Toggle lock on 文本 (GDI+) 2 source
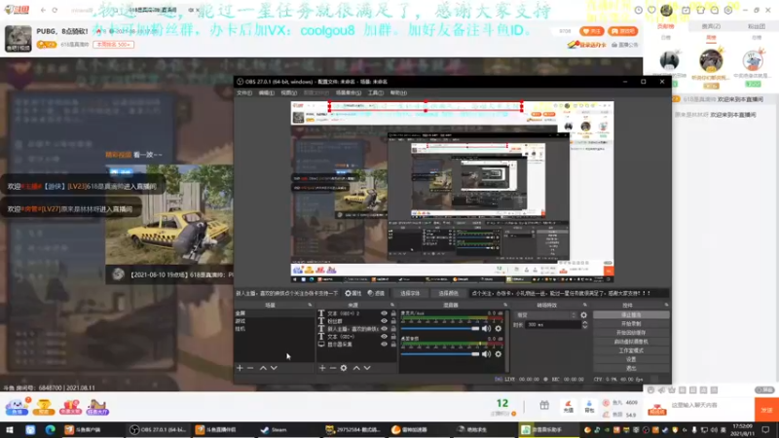The height and width of the screenshot is (438, 779). [393, 313]
